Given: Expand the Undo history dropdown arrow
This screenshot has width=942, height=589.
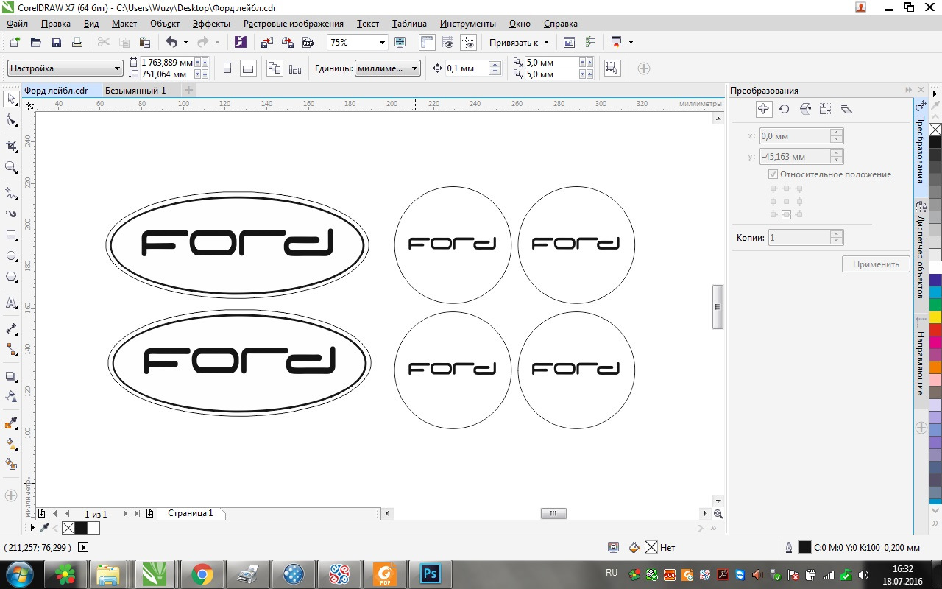Looking at the screenshot, I should [185, 43].
